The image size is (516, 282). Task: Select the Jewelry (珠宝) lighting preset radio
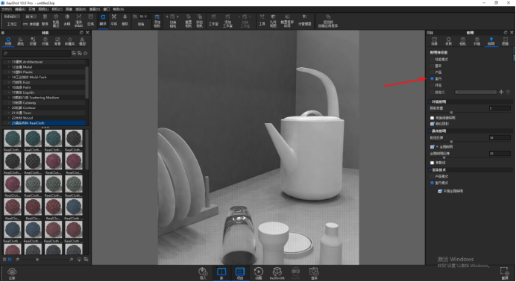pyautogui.click(x=432, y=85)
